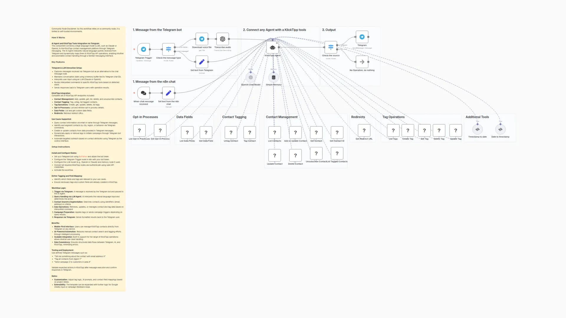Click the Delete Contact node
The width and height of the screenshot is (566, 318).
click(295, 155)
